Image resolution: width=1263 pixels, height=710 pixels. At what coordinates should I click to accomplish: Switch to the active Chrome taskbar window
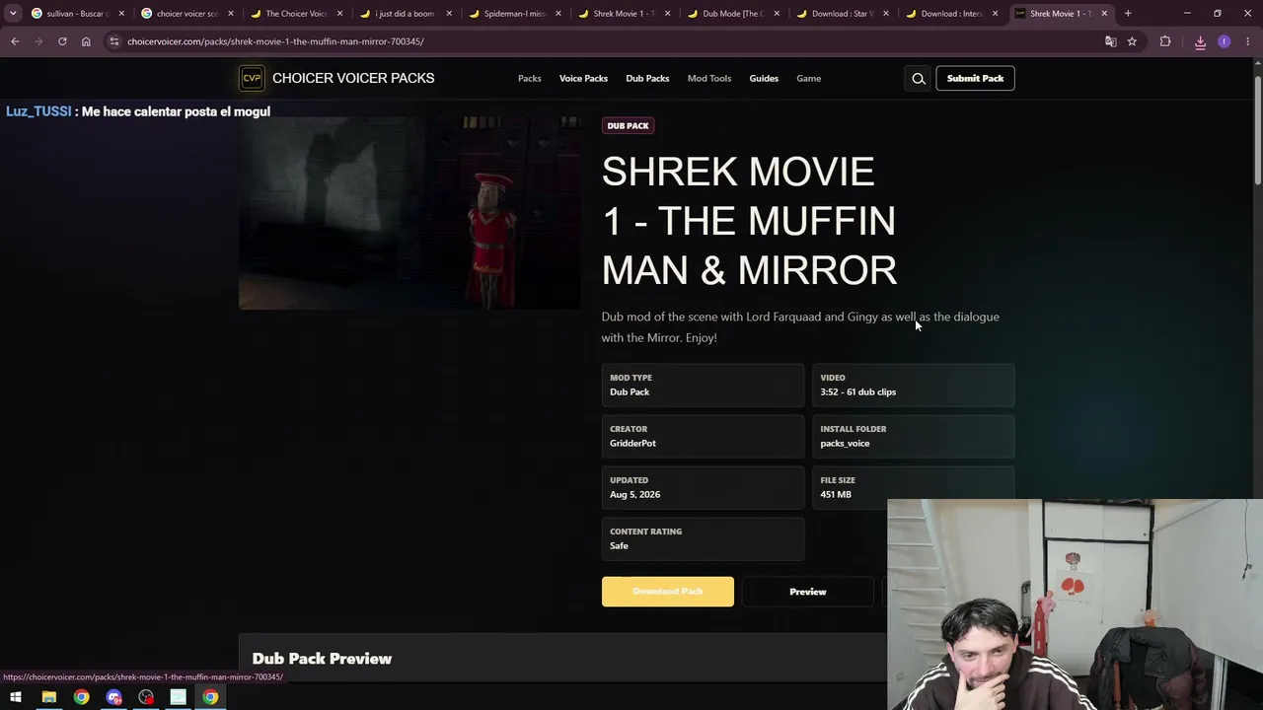pyautogui.click(x=210, y=697)
